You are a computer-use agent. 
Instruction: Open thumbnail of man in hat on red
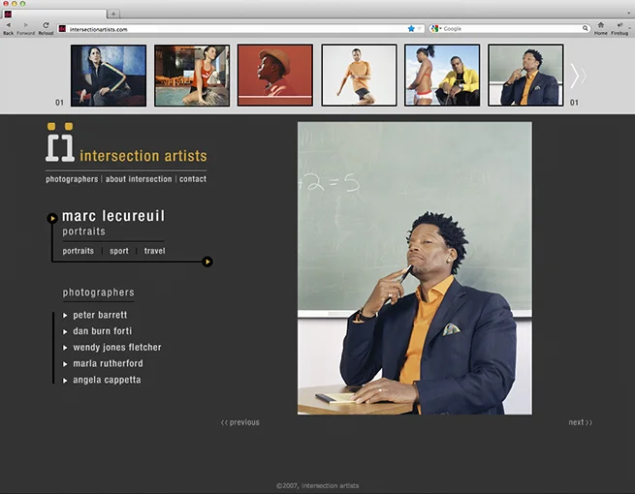(275, 76)
